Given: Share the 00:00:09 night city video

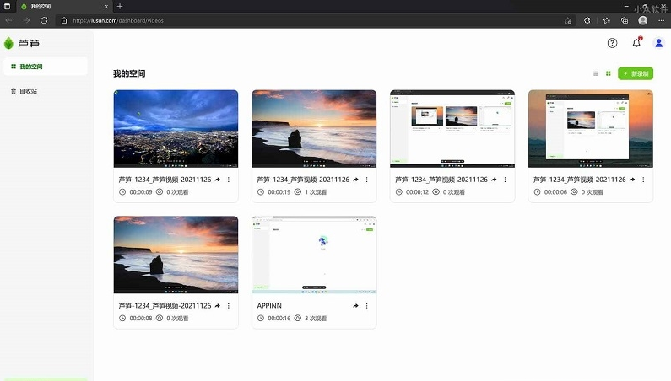Looking at the screenshot, I should 218,180.
